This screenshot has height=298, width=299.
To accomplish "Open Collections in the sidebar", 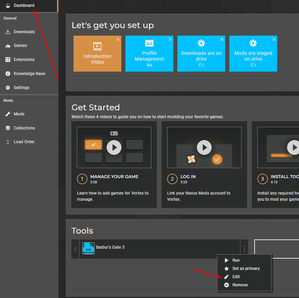I will 29,128.
